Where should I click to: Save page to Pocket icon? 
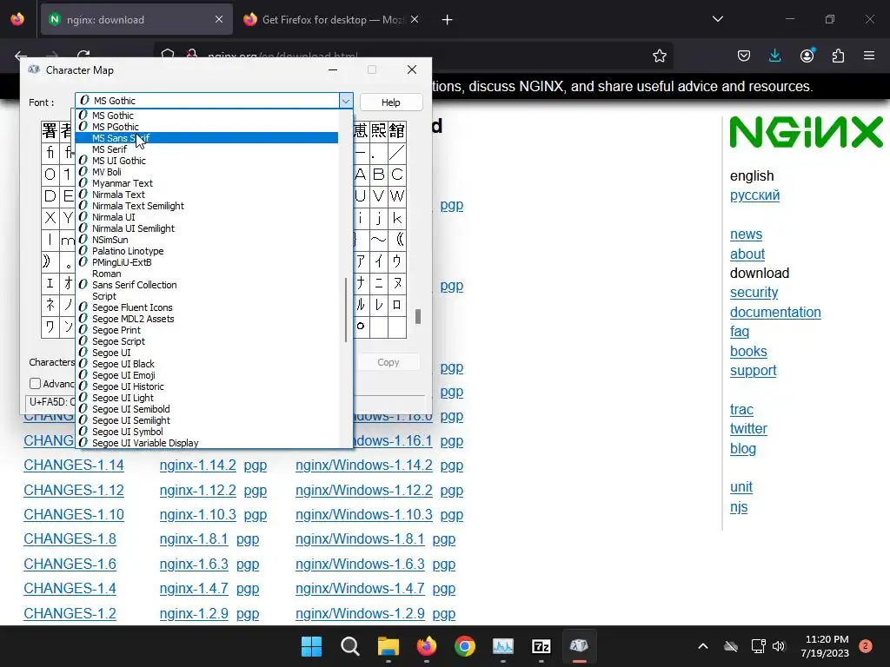coord(744,56)
